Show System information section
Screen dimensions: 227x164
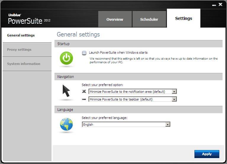click(x=27, y=64)
